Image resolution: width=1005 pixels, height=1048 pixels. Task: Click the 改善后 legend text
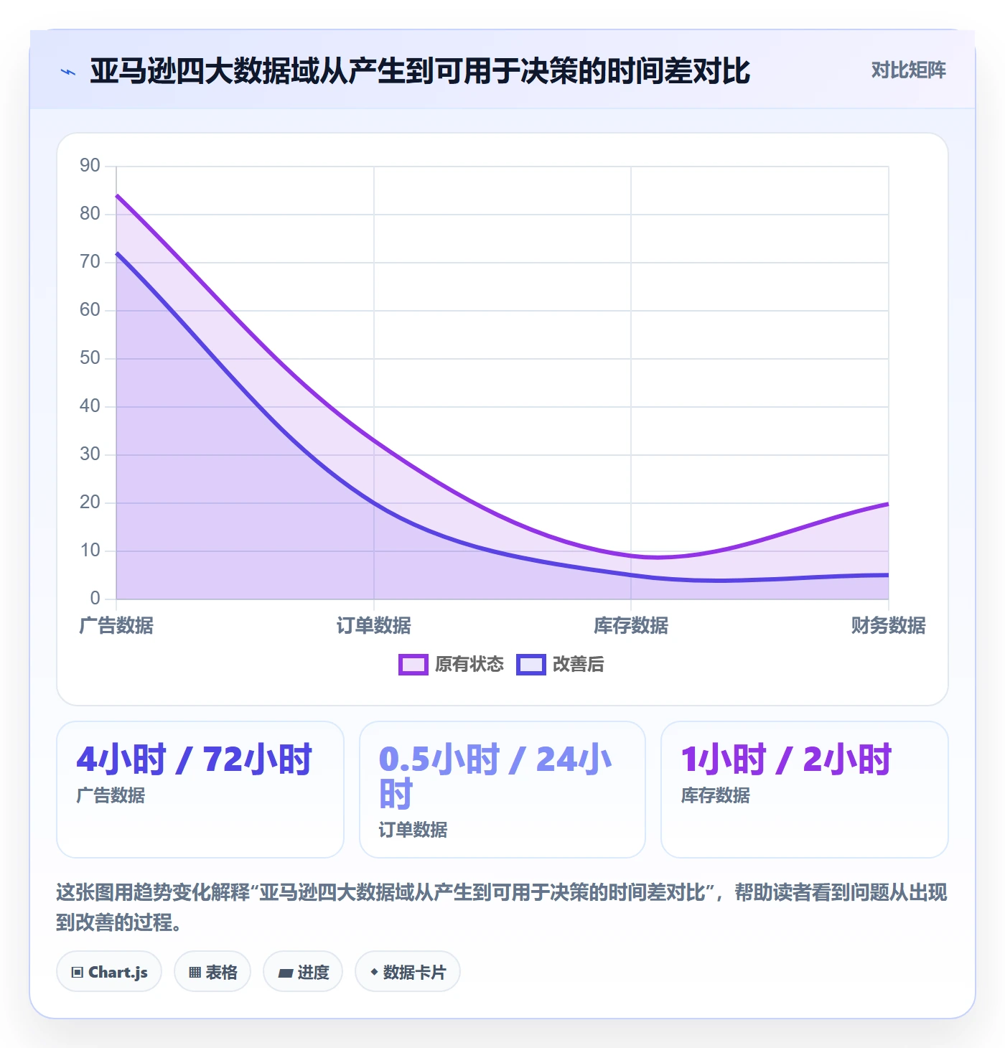[579, 665]
